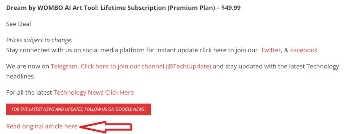Image resolution: width=345 pixels, height=134 pixels.
Task: Click the word 'headlines.'
Action: 21,77
